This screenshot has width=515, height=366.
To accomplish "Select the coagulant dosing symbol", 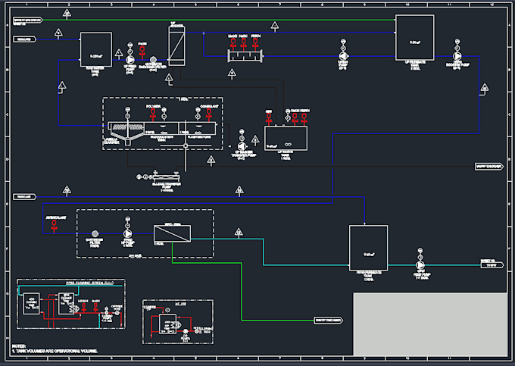I will click(x=209, y=114).
